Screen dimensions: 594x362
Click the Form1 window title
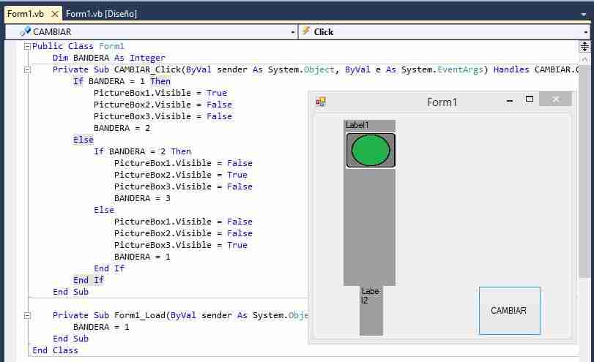pos(442,102)
